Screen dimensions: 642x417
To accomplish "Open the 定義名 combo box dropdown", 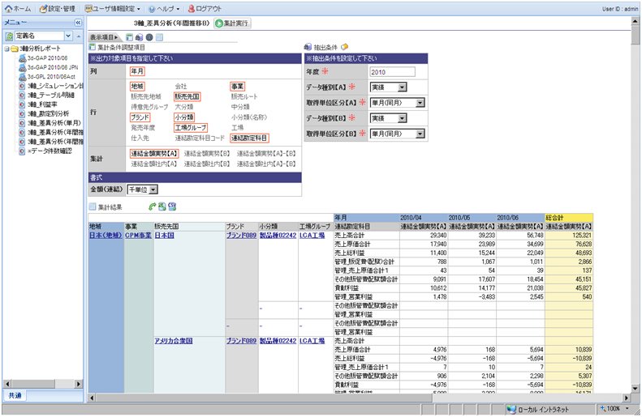I will [68, 36].
